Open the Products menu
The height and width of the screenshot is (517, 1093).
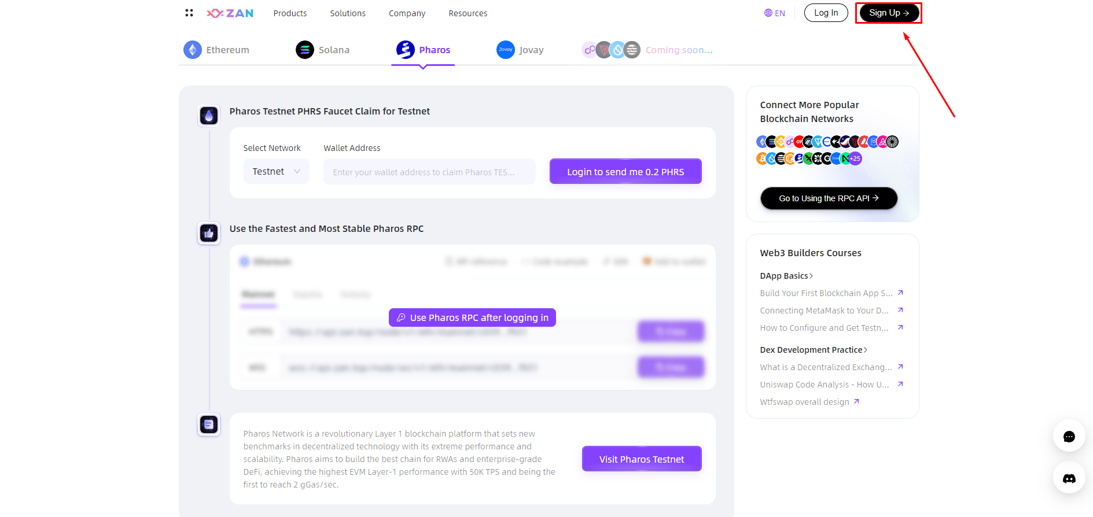click(290, 13)
